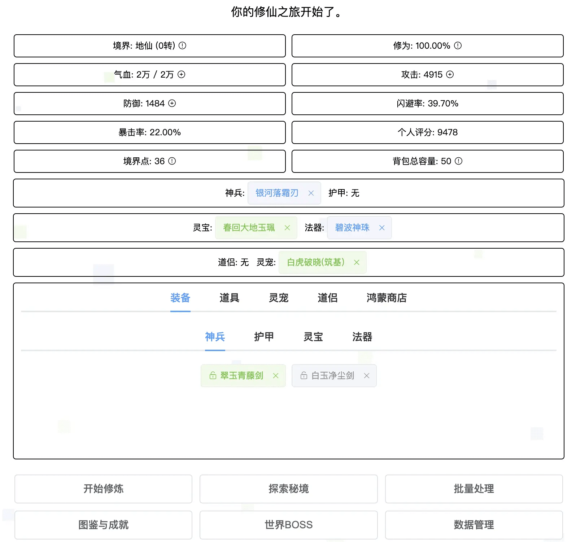Open the info icon beside 背包总容量 50
This screenshot has height=542, width=576.
point(458,161)
